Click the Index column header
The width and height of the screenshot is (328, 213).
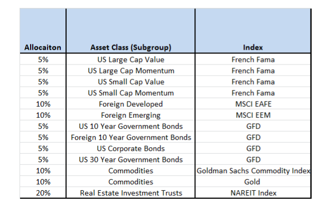pyautogui.click(x=253, y=48)
